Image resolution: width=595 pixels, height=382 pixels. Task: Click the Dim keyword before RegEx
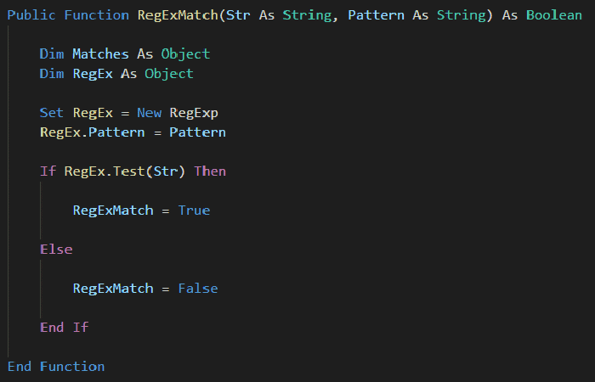click(x=52, y=74)
